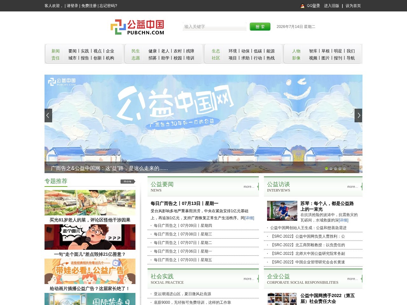Screen dimensions: 407x305
Task: Open more under 专题推荐
Action: 128,181
